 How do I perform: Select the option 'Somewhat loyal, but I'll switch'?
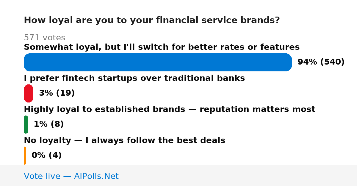click(162, 47)
